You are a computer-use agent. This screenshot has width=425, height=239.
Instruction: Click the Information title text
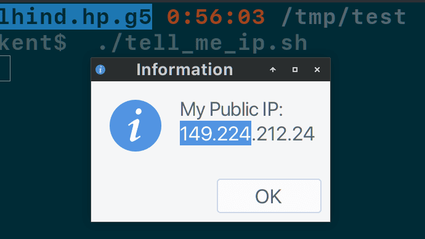click(185, 70)
